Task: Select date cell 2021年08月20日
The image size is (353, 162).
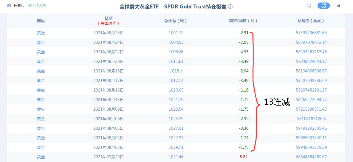Action: (x=108, y=61)
